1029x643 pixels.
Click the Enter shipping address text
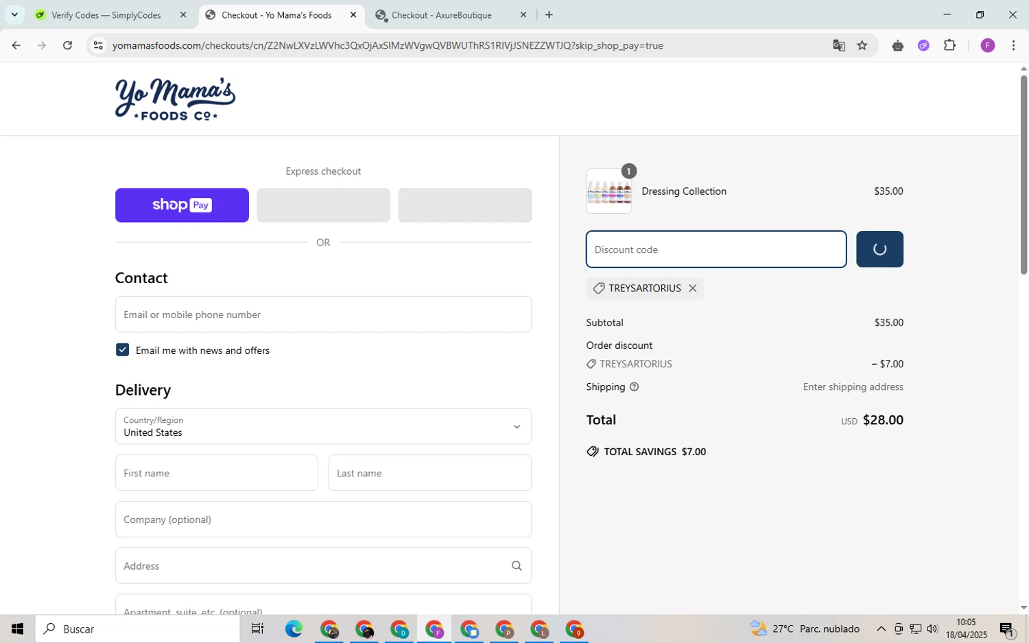(x=853, y=387)
